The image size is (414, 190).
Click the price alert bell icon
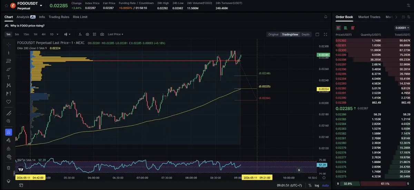(x=326, y=17)
